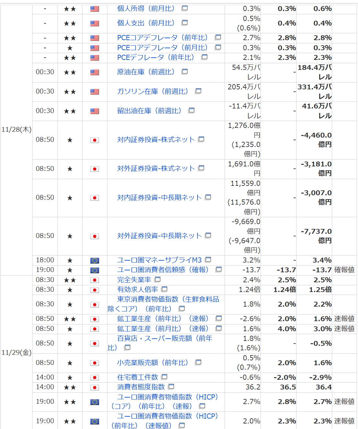Viewport: 358px width, 429px height.
Task: Open popup icon beside 住宅着工件数
Action: [164, 377]
